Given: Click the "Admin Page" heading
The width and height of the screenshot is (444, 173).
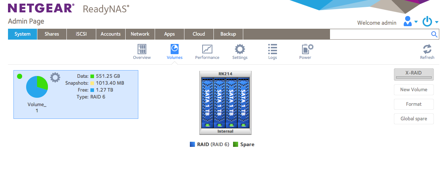Looking at the screenshot, I should tap(26, 21).
